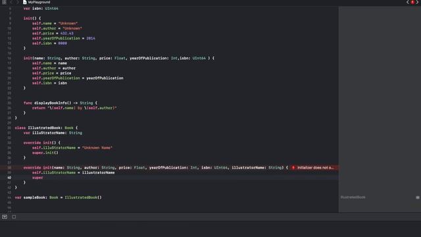Click line number 40 in the gutter
421x237 pixels.
point(9,178)
